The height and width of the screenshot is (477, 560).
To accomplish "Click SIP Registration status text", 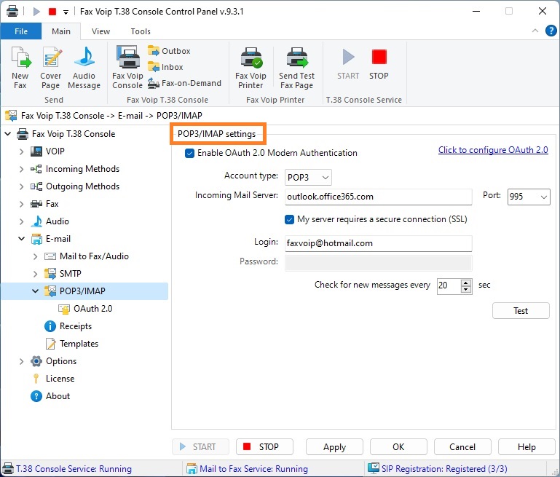I will click(444, 469).
